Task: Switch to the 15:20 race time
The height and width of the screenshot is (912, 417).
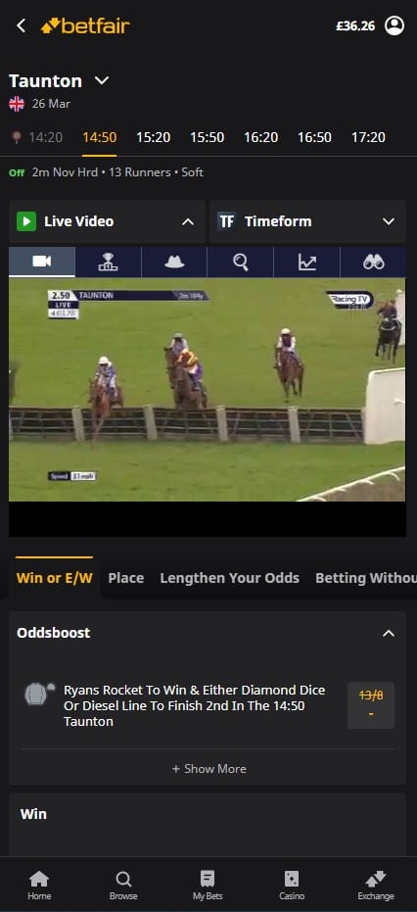Action: click(154, 138)
